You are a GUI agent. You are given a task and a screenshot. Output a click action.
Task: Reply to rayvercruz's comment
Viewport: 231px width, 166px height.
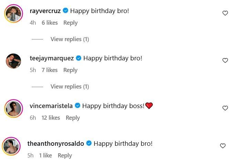coord(70,23)
